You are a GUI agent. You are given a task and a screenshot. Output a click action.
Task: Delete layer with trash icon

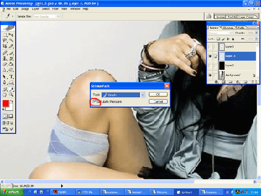(x=253, y=82)
